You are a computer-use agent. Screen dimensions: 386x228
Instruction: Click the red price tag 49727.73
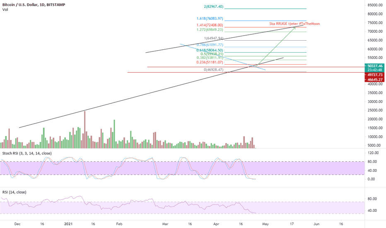pyautogui.click(x=375, y=75)
